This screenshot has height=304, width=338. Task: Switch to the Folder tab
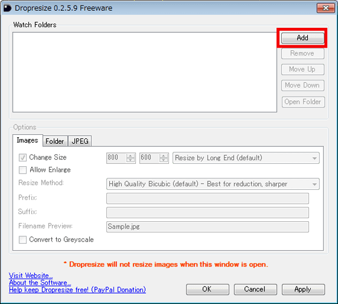(55, 141)
